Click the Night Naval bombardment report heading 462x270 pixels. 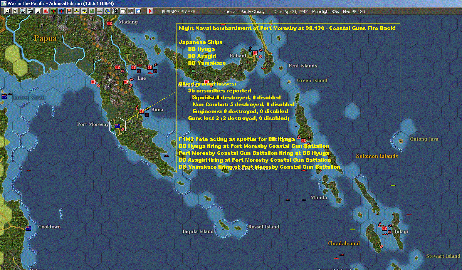(x=287, y=28)
